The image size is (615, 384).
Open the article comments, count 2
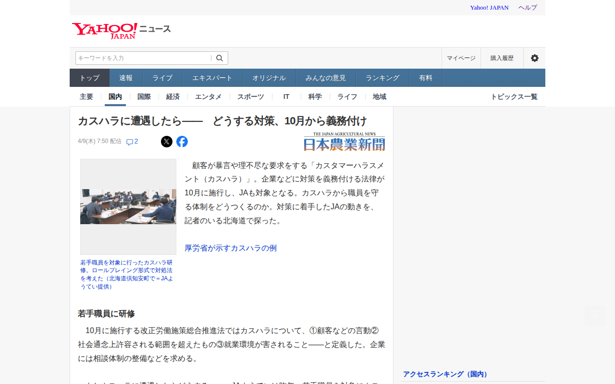pos(132,142)
